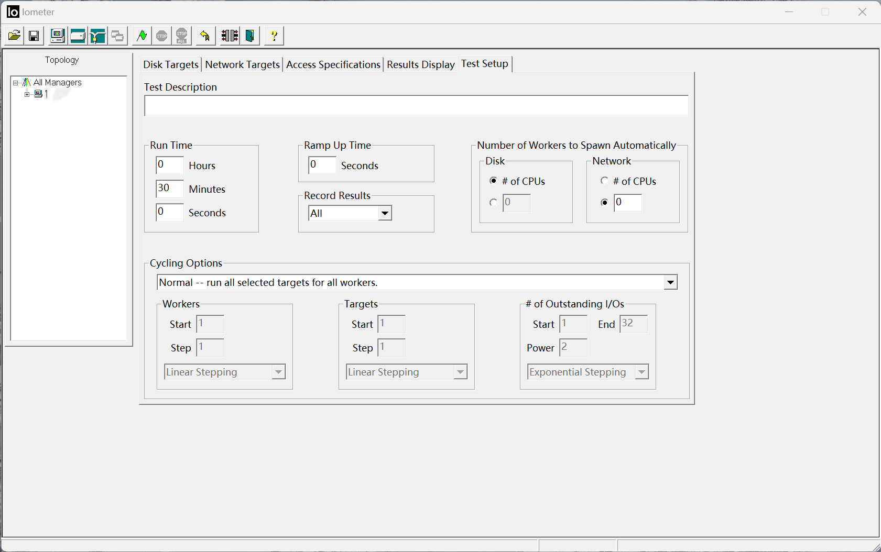881x552 pixels.
Task: Choose the Disk custom worker count radio button
Action: [x=493, y=203]
